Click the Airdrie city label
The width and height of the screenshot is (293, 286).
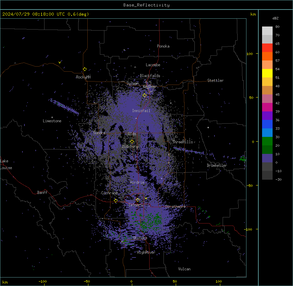pyautogui.click(x=137, y=182)
